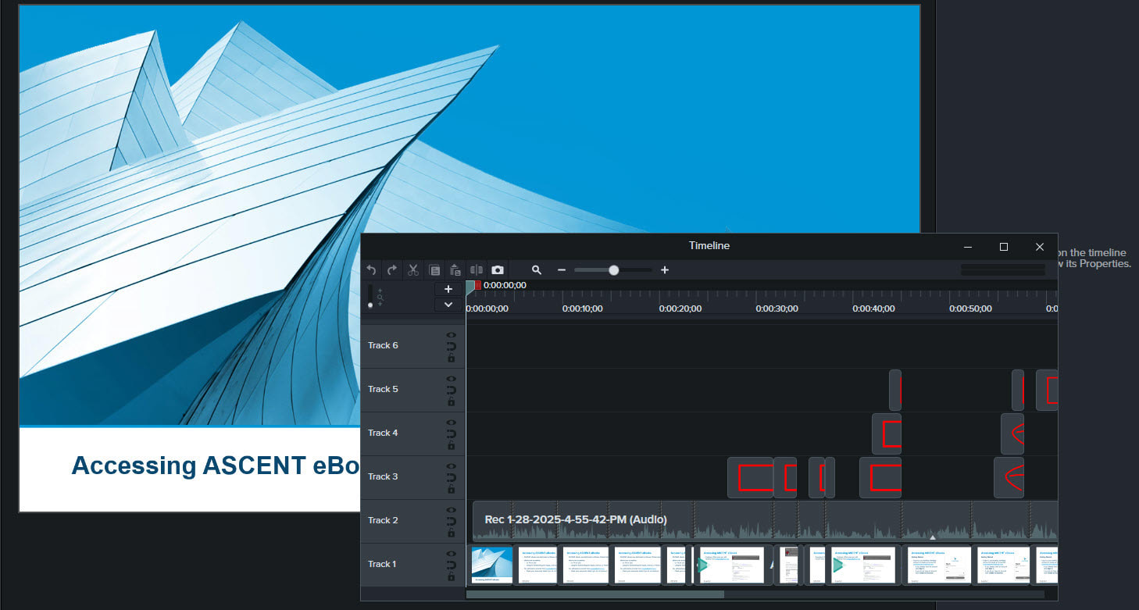Image resolution: width=1139 pixels, height=610 pixels.
Task: Adjust the vertical track height slider
Action: pyautogui.click(x=370, y=297)
